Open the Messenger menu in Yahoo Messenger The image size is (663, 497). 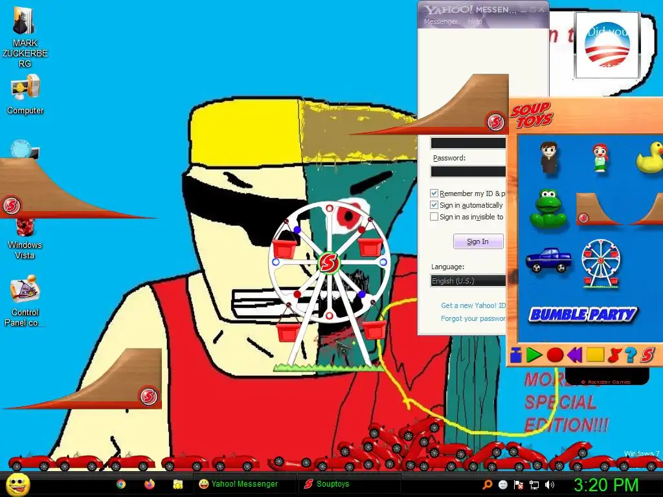(x=440, y=21)
